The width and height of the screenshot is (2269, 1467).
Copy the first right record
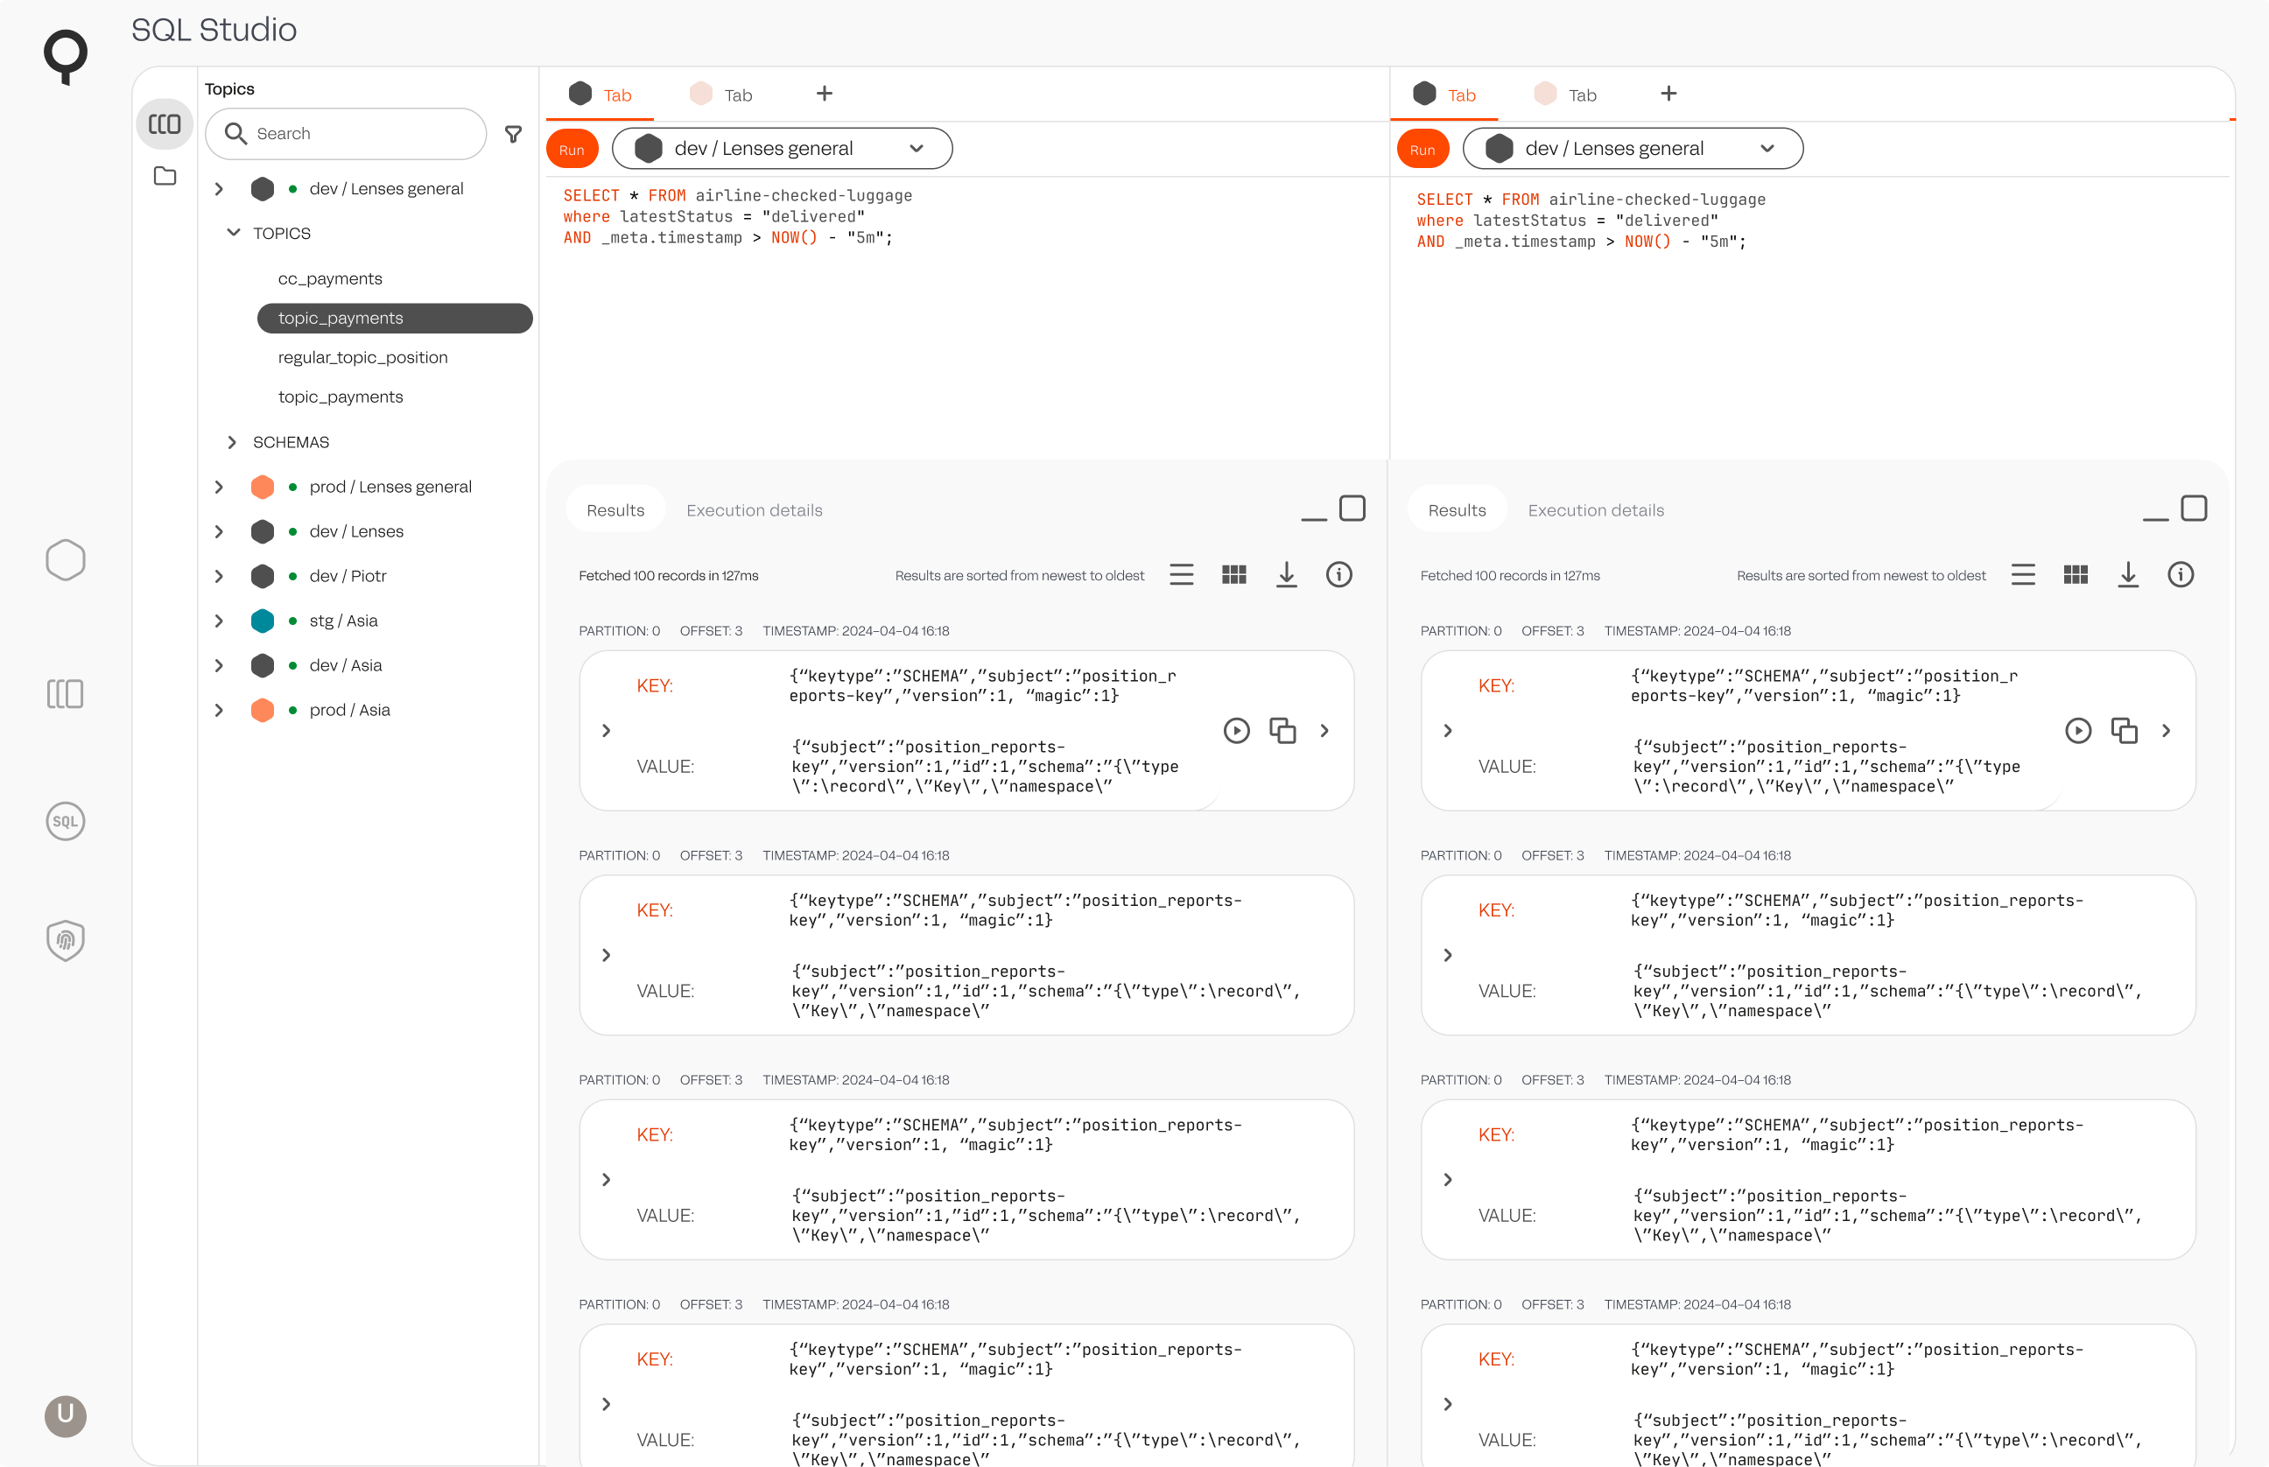coord(2124,731)
